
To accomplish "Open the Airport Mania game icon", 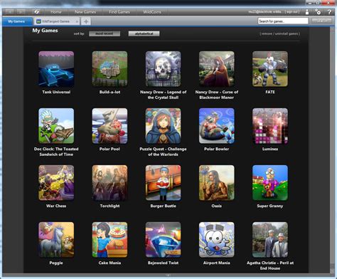I will tap(217, 240).
